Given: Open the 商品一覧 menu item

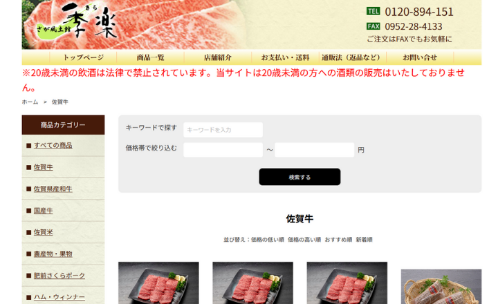Looking at the screenshot, I should click(x=151, y=57).
